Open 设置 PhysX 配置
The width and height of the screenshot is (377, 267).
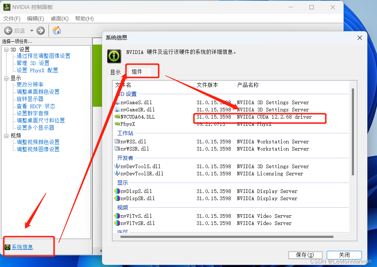[x=37, y=70]
